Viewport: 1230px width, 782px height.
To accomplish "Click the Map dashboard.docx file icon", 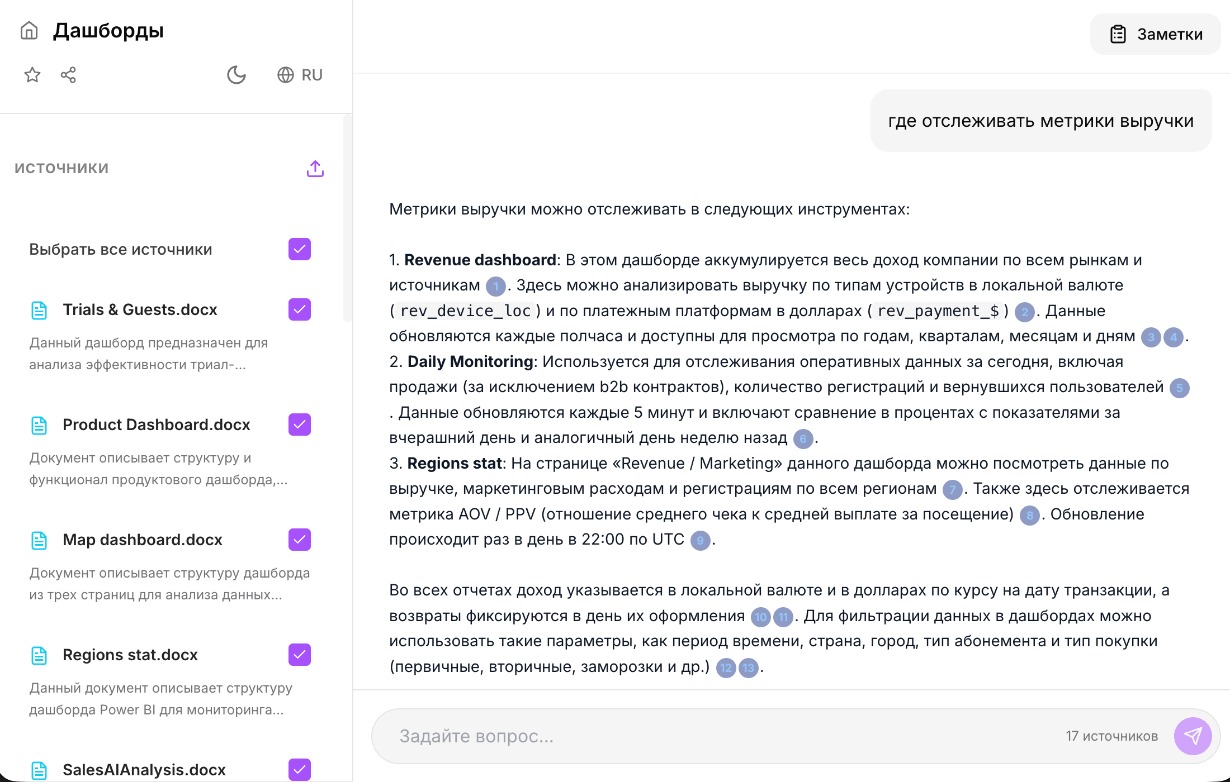I will 39,540.
